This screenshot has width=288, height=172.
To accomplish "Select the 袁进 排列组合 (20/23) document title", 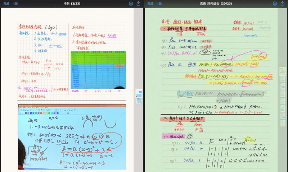I will (x=216, y=4).
